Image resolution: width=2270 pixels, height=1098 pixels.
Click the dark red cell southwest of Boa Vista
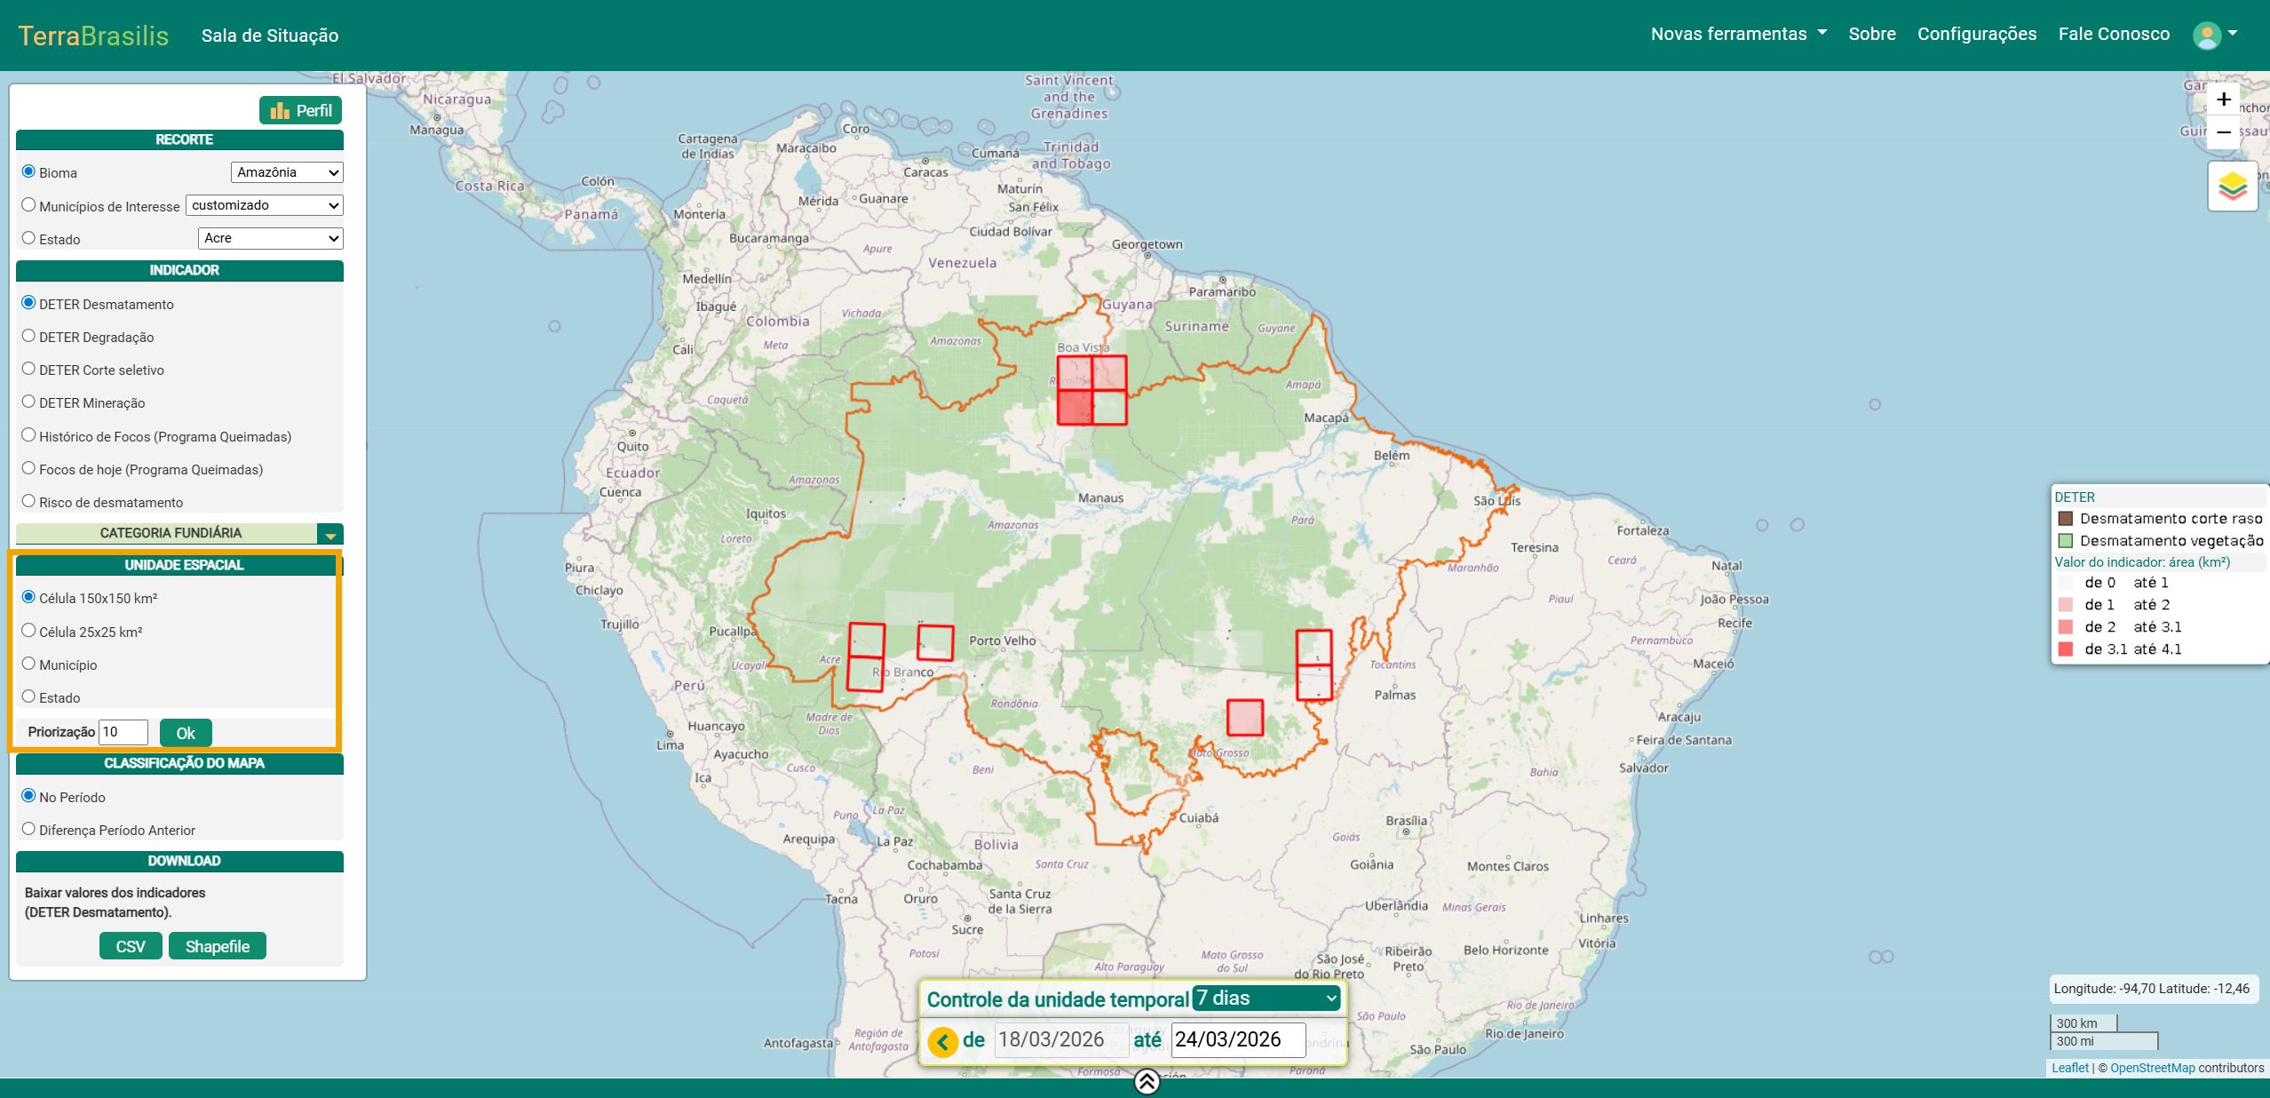1075,408
